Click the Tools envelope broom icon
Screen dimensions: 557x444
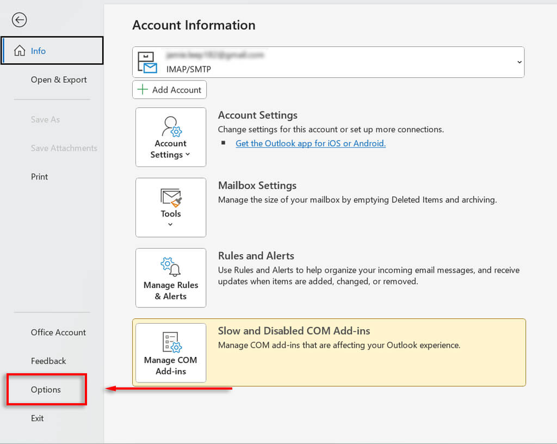[171, 198]
